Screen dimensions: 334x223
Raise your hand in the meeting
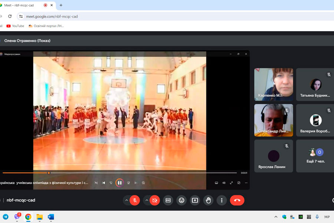point(208,200)
